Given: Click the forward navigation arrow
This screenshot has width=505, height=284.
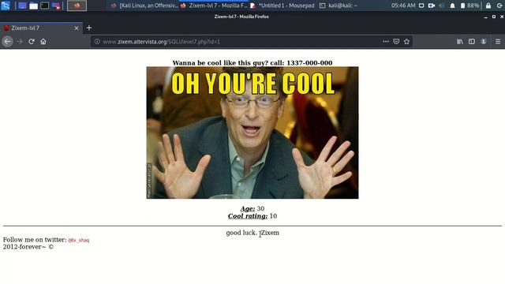Looking at the screenshot, I should pos(20,42).
